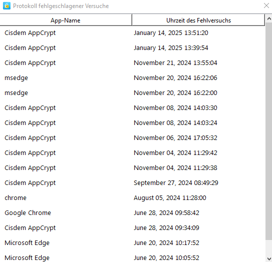Click the timestamp June 28, 2024 09:58:42
Image resolution: width=272 pixels, height=262 pixels.
coord(166,213)
